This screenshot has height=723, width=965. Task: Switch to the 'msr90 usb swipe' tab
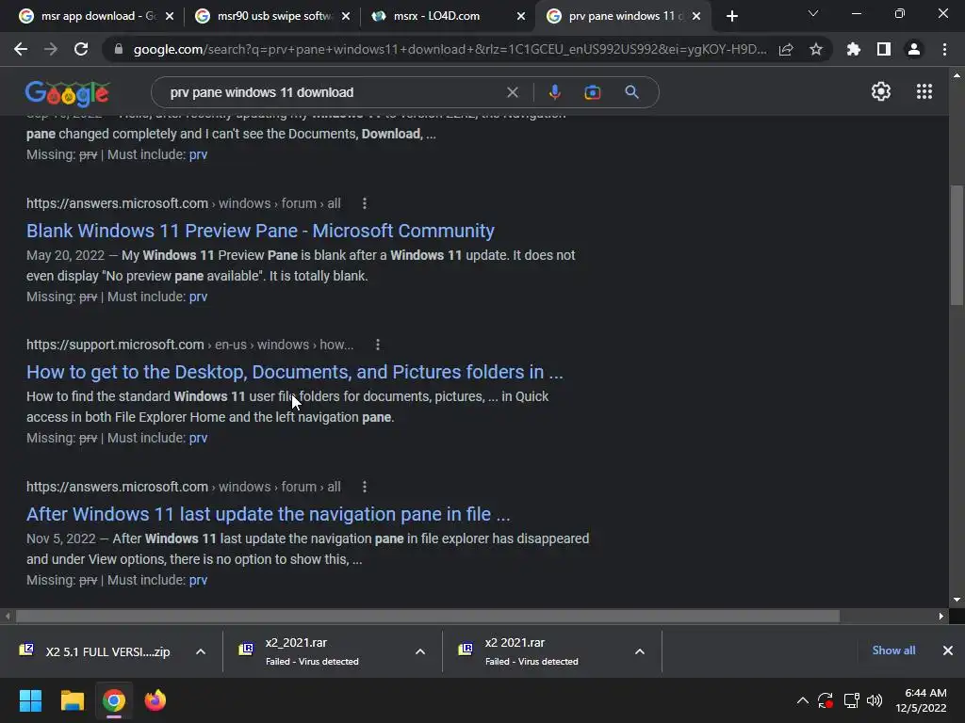click(x=272, y=16)
